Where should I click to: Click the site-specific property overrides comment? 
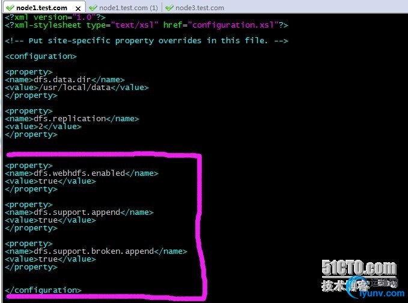pyautogui.click(x=147, y=41)
